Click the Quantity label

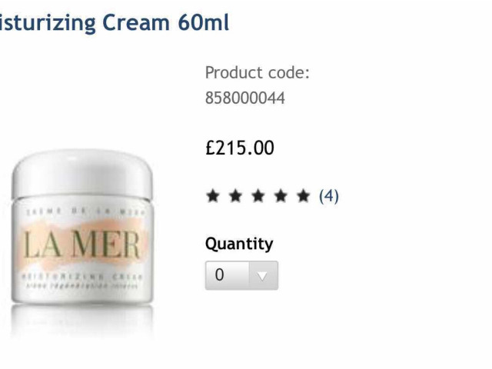click(x=239, y=244)
